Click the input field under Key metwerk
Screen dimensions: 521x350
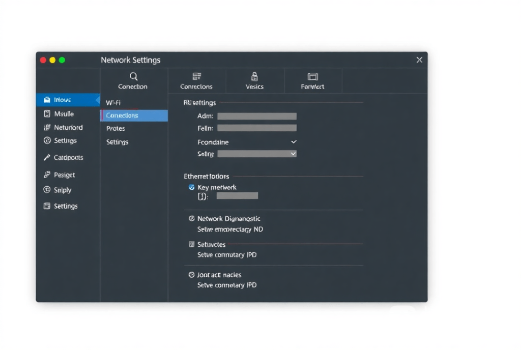pos(237,196)
